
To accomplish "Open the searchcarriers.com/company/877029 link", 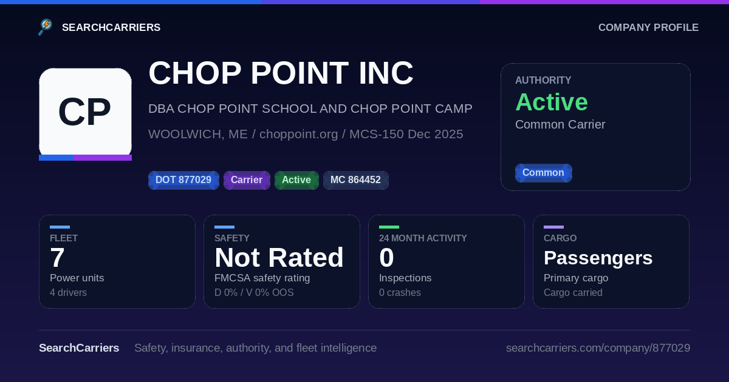I will click(x=598, y=348).
